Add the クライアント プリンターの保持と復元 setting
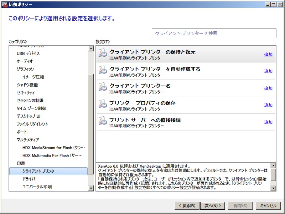This screenshot has height=214, width=285. coord(268,55)
